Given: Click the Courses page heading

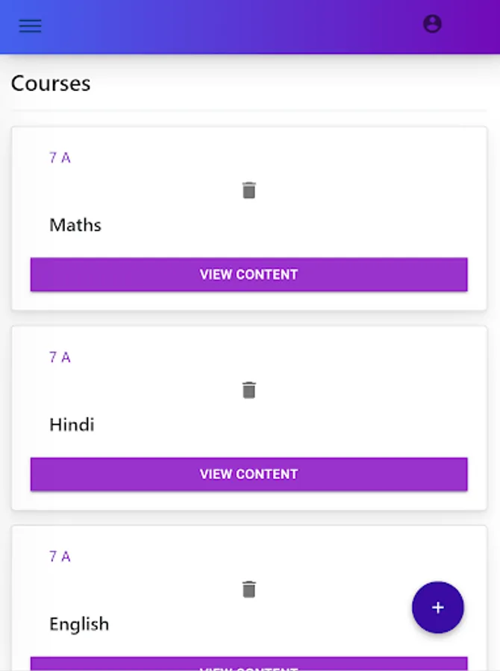Looking at the screenshot, I should click(51, 83).
